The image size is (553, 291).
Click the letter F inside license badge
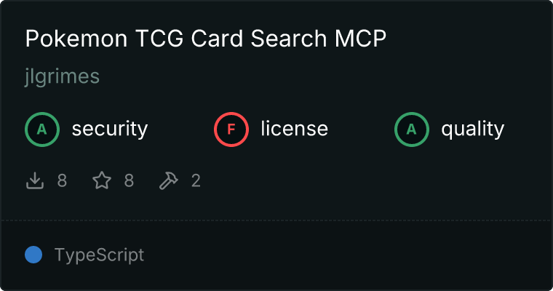point(231,129)
